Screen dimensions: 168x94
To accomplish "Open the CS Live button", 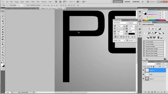I will 151,2.
